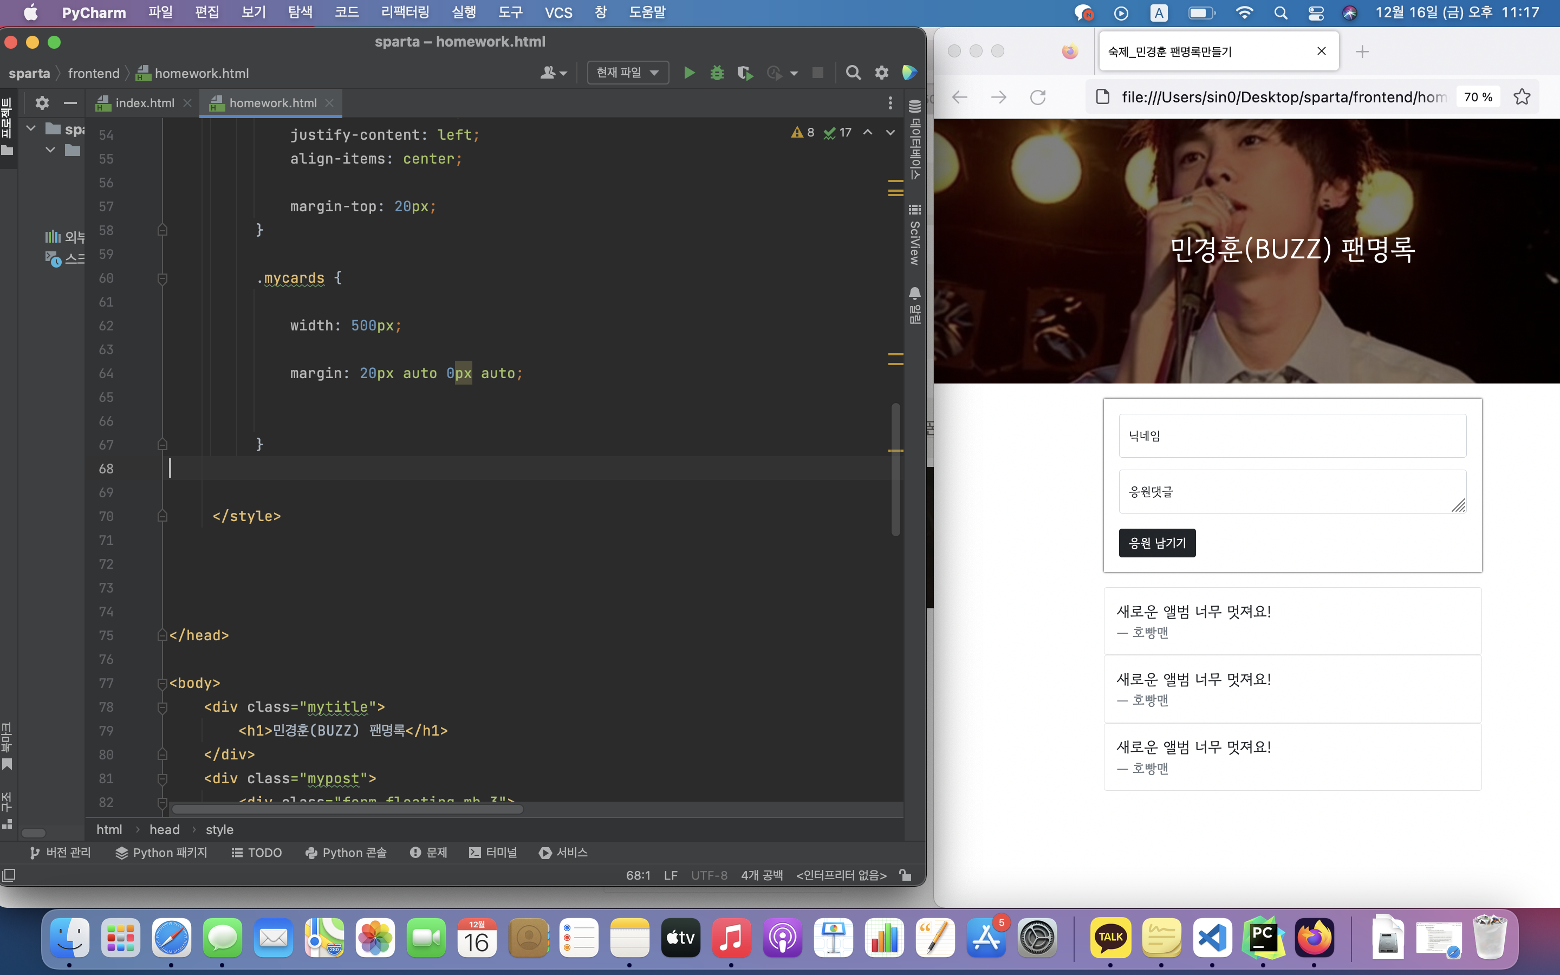Open macOS Control Center in menu bar
1560x975 pixels.
tap(1316, 13)
